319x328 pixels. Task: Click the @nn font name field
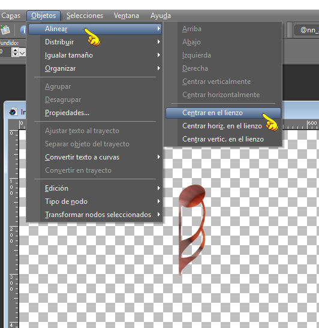click(306, 30)
